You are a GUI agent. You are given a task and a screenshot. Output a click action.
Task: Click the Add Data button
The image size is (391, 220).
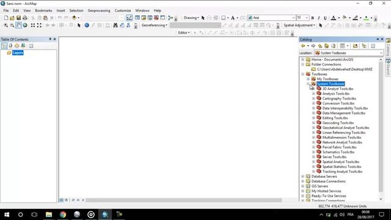(x=74, y=18)
